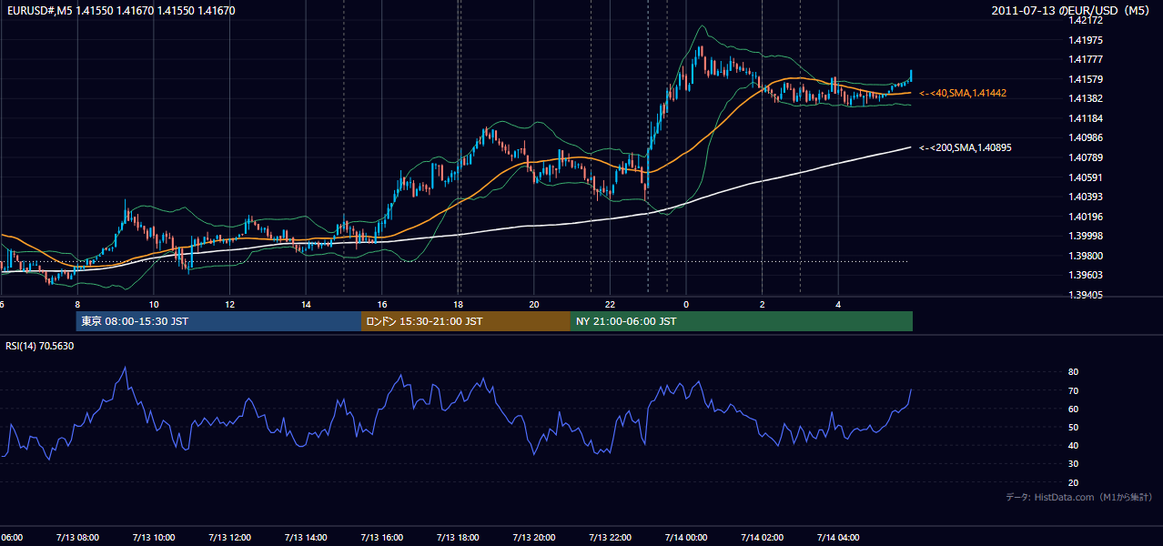Click the 7/14 00:00 time axis label
Viewport: 1163px width, 546px height.
click(686, 537)
